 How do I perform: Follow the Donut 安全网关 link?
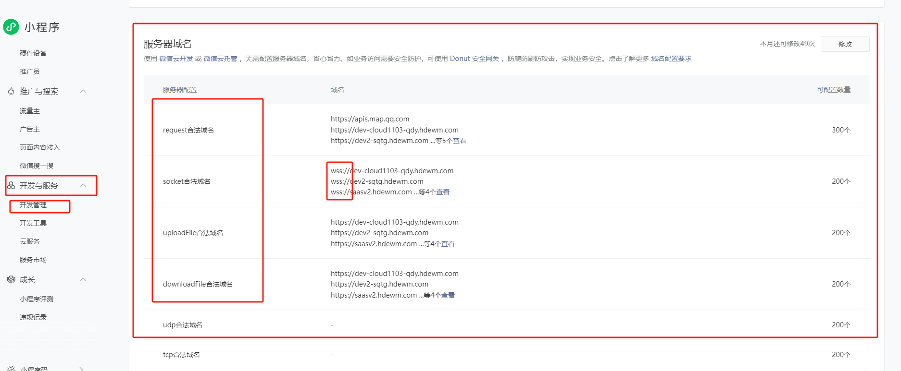click(474, 59)
